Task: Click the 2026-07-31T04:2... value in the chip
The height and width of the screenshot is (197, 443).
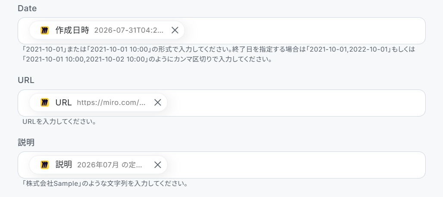Action: tap(129, 31)
